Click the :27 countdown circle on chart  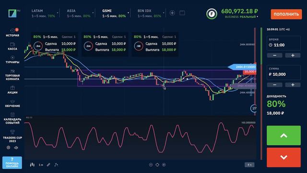click(x=254, y=108)
